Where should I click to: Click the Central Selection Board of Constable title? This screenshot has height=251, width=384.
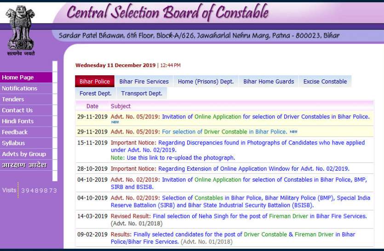168,12
